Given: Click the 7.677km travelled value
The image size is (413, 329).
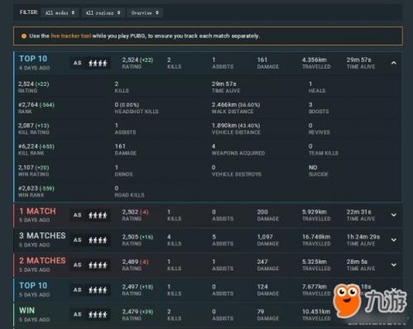Looking at the screenshot, I should [x=315, y=287].
